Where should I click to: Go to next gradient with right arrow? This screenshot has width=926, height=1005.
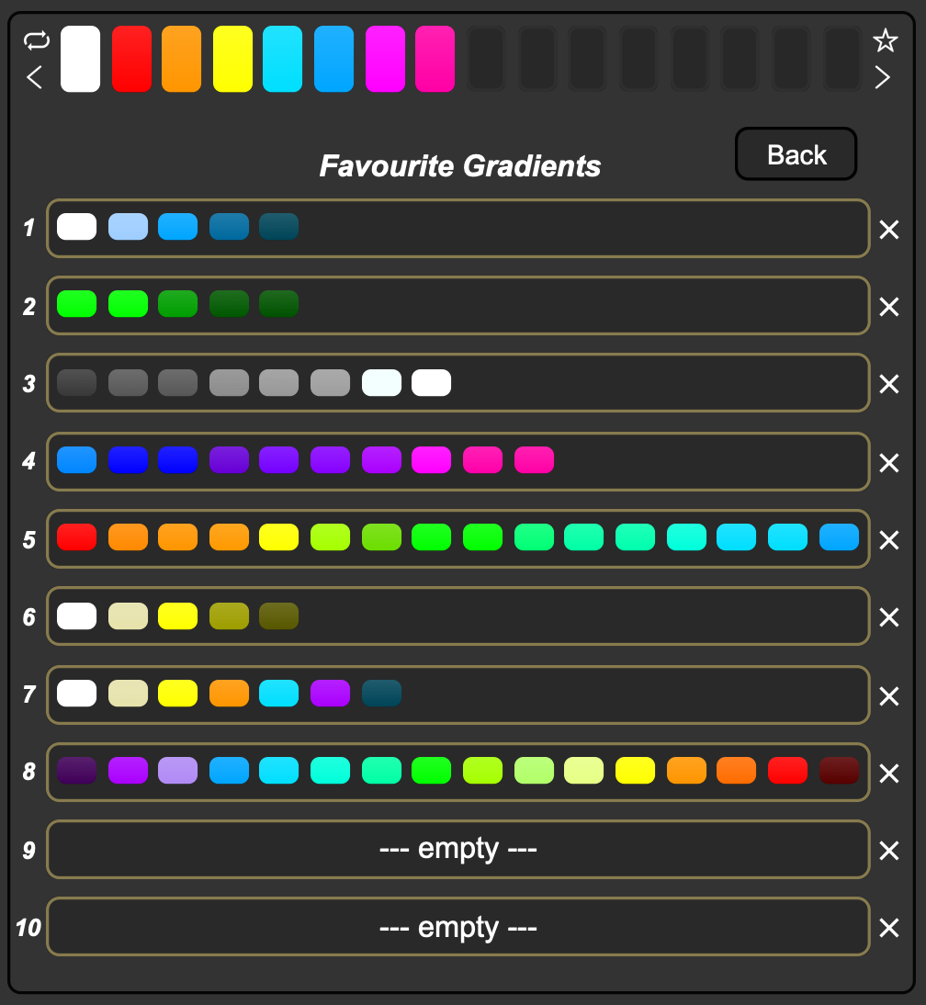[883, 77]
